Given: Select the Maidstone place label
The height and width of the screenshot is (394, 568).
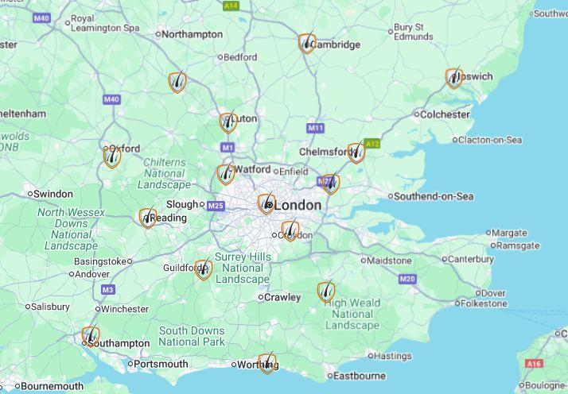Looking at the screenshot, I should pos(389,261).
